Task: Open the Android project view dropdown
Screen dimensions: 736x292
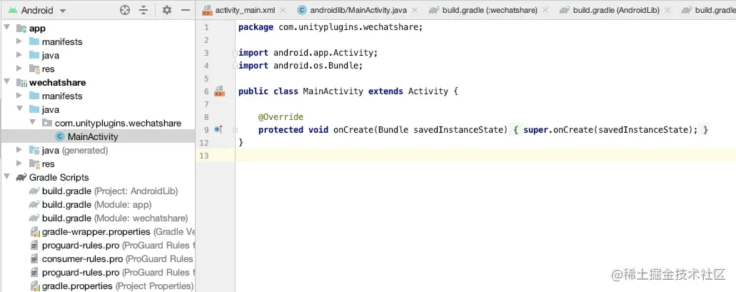Action: click(x=37, y=10)
